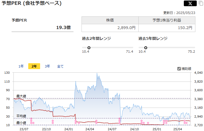This screenshot has width=204, height=131.
Task: Show the full history with 全て
Action: click(60, 66)
